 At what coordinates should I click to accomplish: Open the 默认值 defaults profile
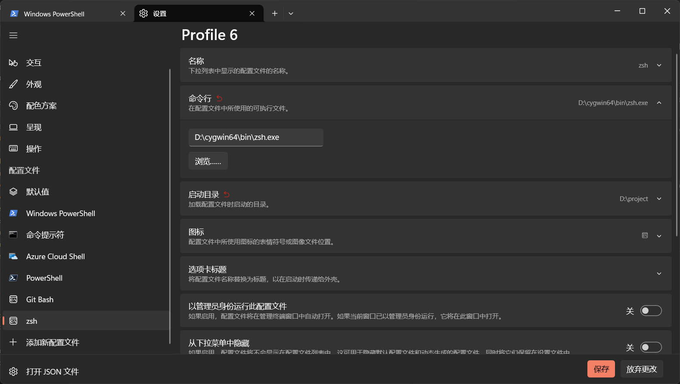click(86, 192)
